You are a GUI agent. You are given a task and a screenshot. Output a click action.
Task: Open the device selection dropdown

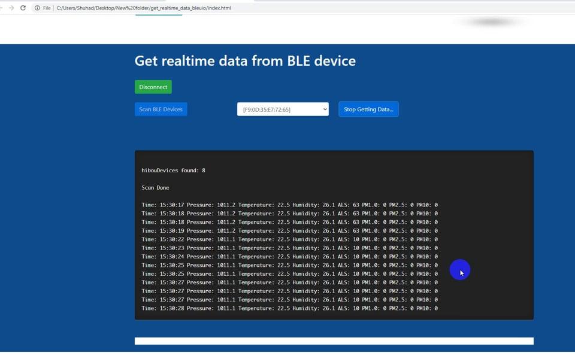[282, 109]
